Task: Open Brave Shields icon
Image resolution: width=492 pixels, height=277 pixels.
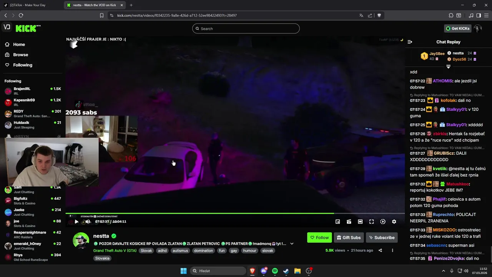Action: (379, 15)
